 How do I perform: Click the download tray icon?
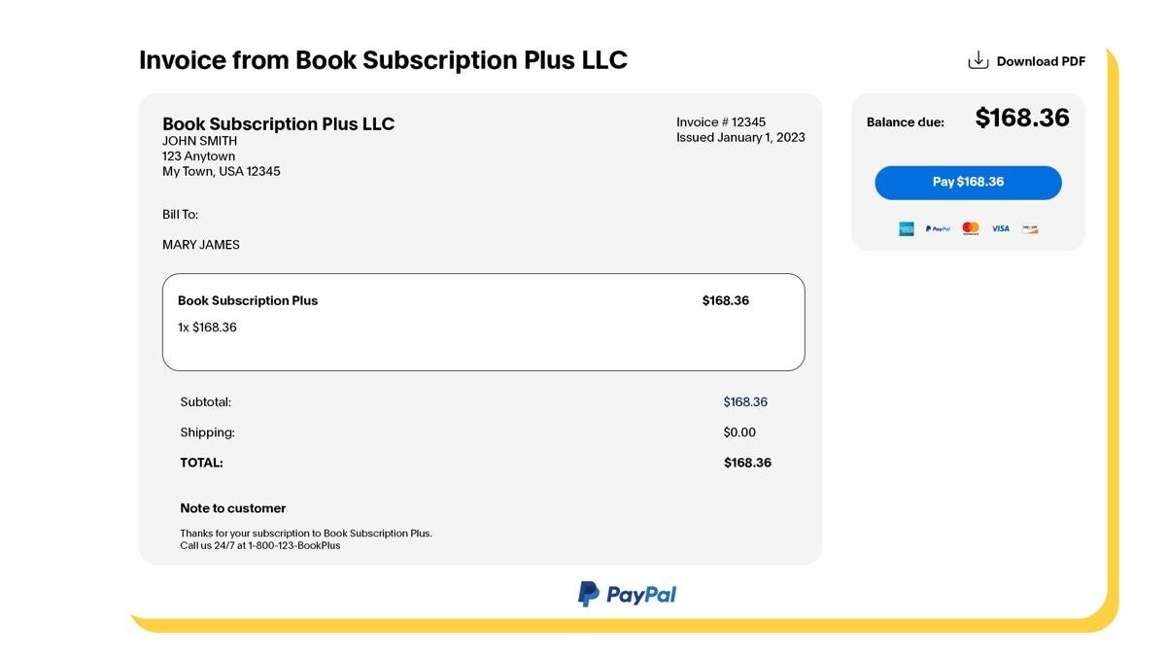(x=977, y=60)
